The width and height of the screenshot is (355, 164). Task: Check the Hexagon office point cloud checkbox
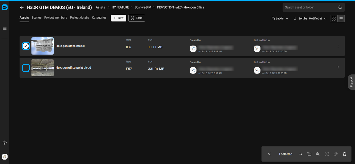click(x=26, y=68)
